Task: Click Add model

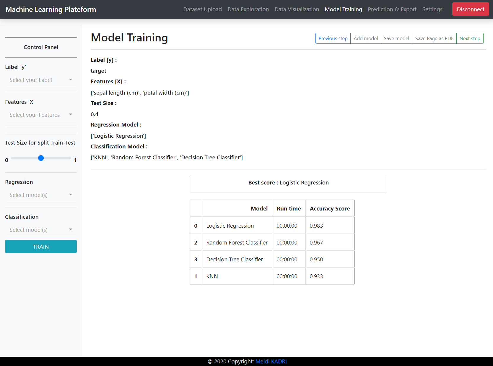Action: pos(366,38)
